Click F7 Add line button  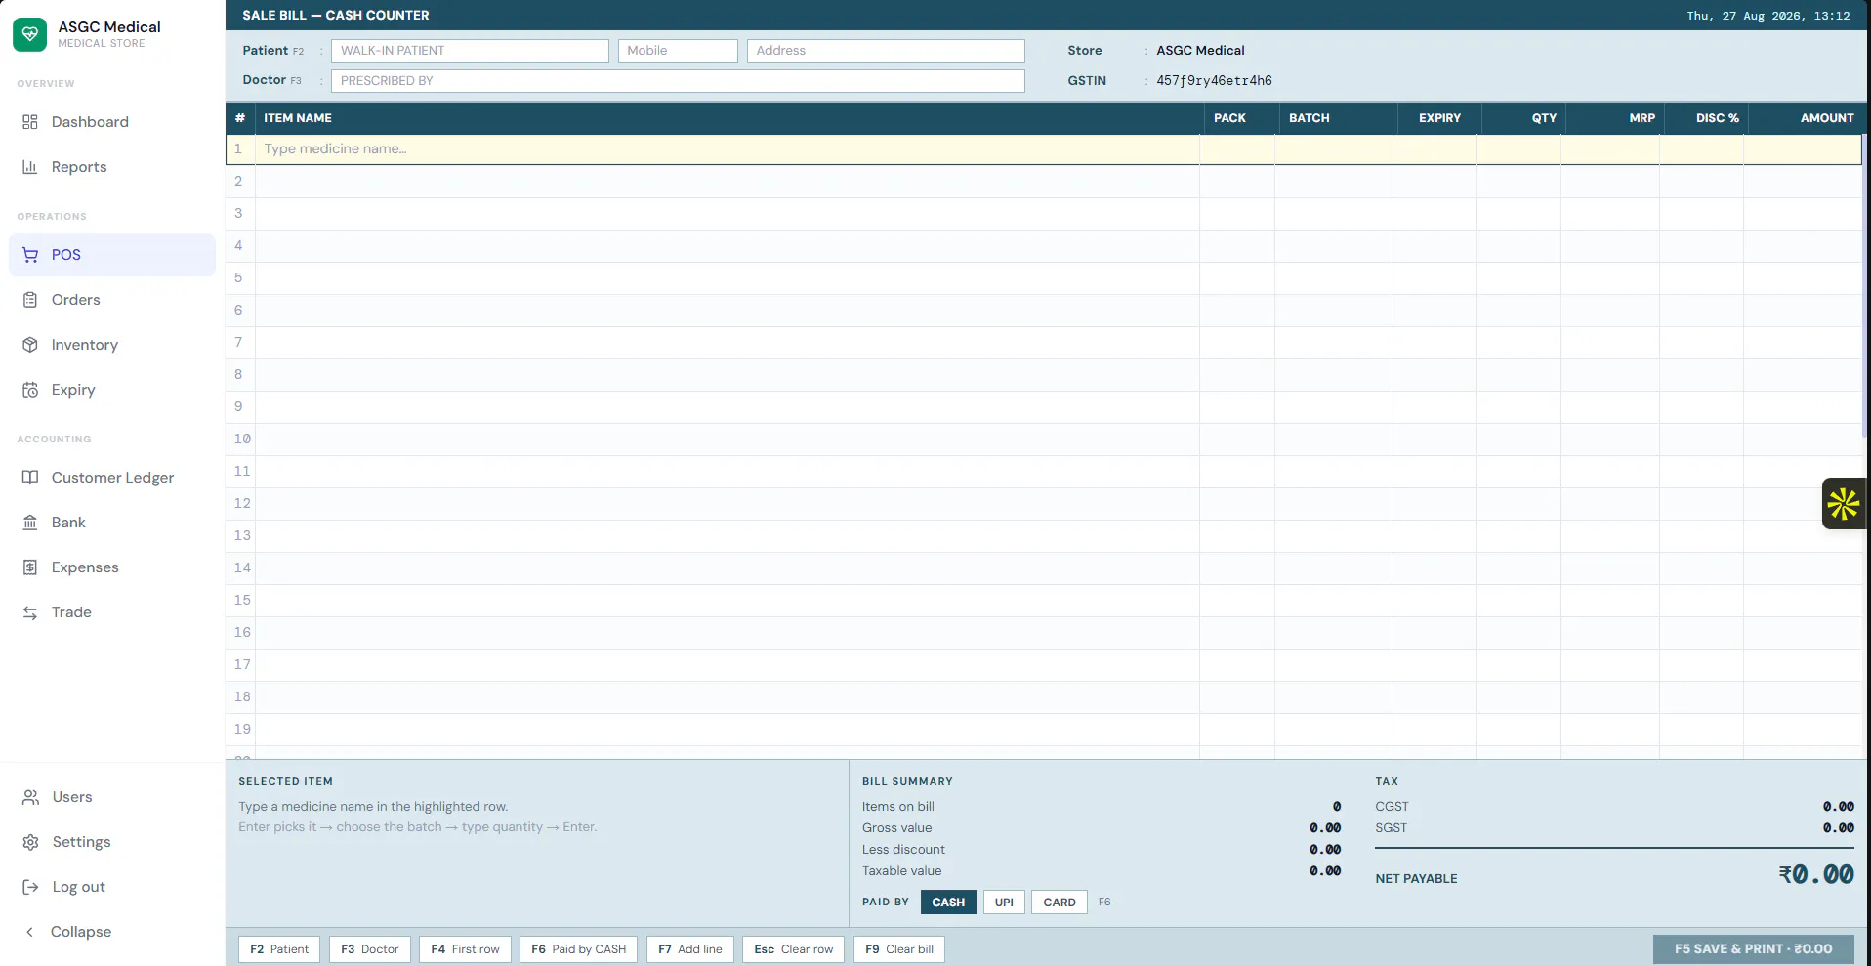tap(690, 949)
